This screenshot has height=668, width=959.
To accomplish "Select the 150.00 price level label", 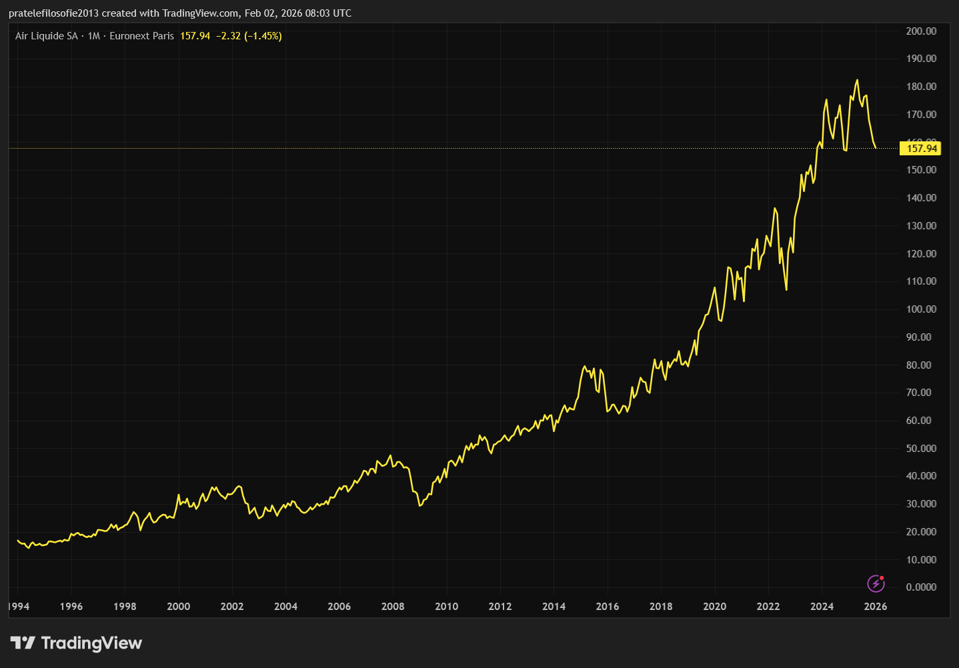I will click(921, 170).
